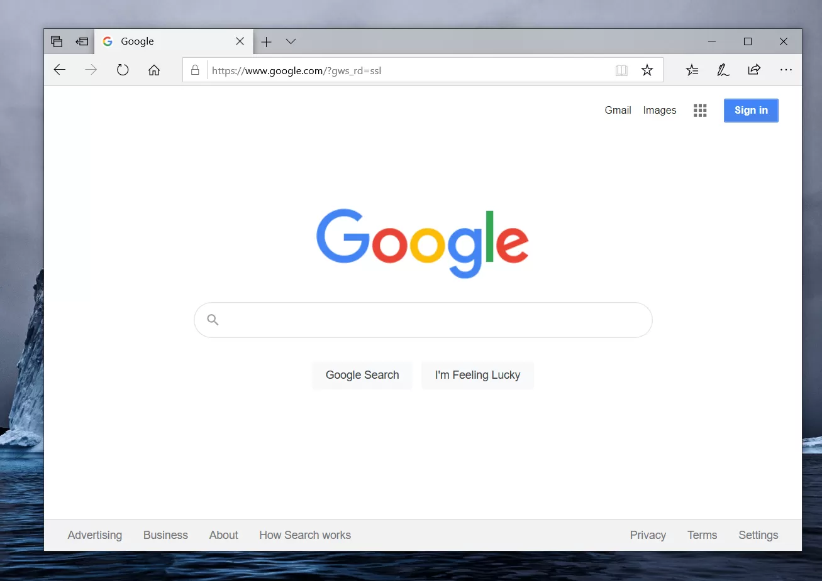
Task: Open Advertising footer link
Action: (95, 535)
